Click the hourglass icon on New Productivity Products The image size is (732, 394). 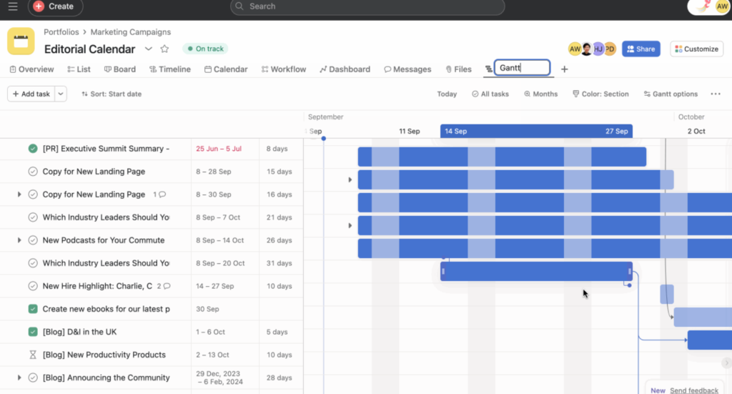click(33, 355)
